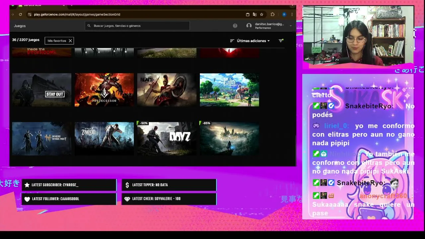Screen dimensions: 425x239
Task: Open the Project Zomboid tile
Action: pyautogui.click(x=104, y=138)
